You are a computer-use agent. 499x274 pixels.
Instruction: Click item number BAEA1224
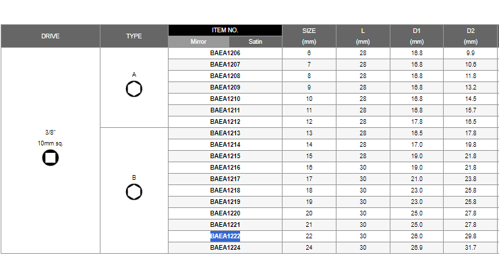coord(225,248)
